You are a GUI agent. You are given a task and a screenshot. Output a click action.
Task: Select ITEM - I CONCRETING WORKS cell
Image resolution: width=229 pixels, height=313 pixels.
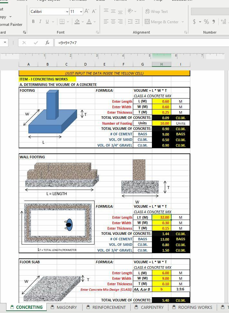pyautogui.click(x=47, y=79)
